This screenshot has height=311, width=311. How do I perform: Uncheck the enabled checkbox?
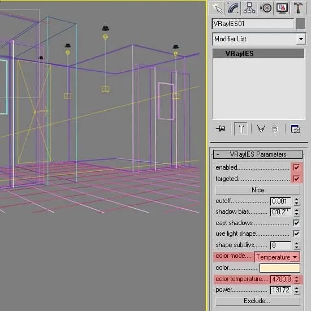[x=296, y=167]
